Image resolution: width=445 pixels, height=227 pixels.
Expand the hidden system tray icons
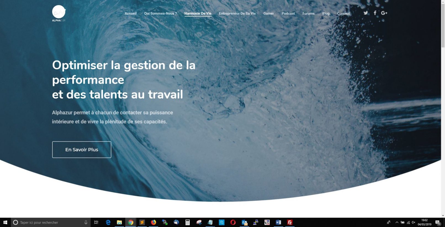397,222
